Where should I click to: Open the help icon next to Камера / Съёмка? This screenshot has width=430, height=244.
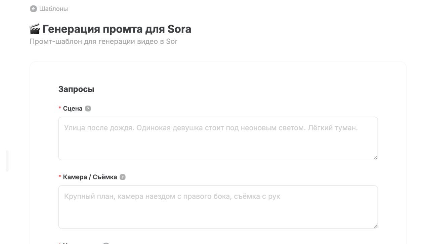coord(123,177)
